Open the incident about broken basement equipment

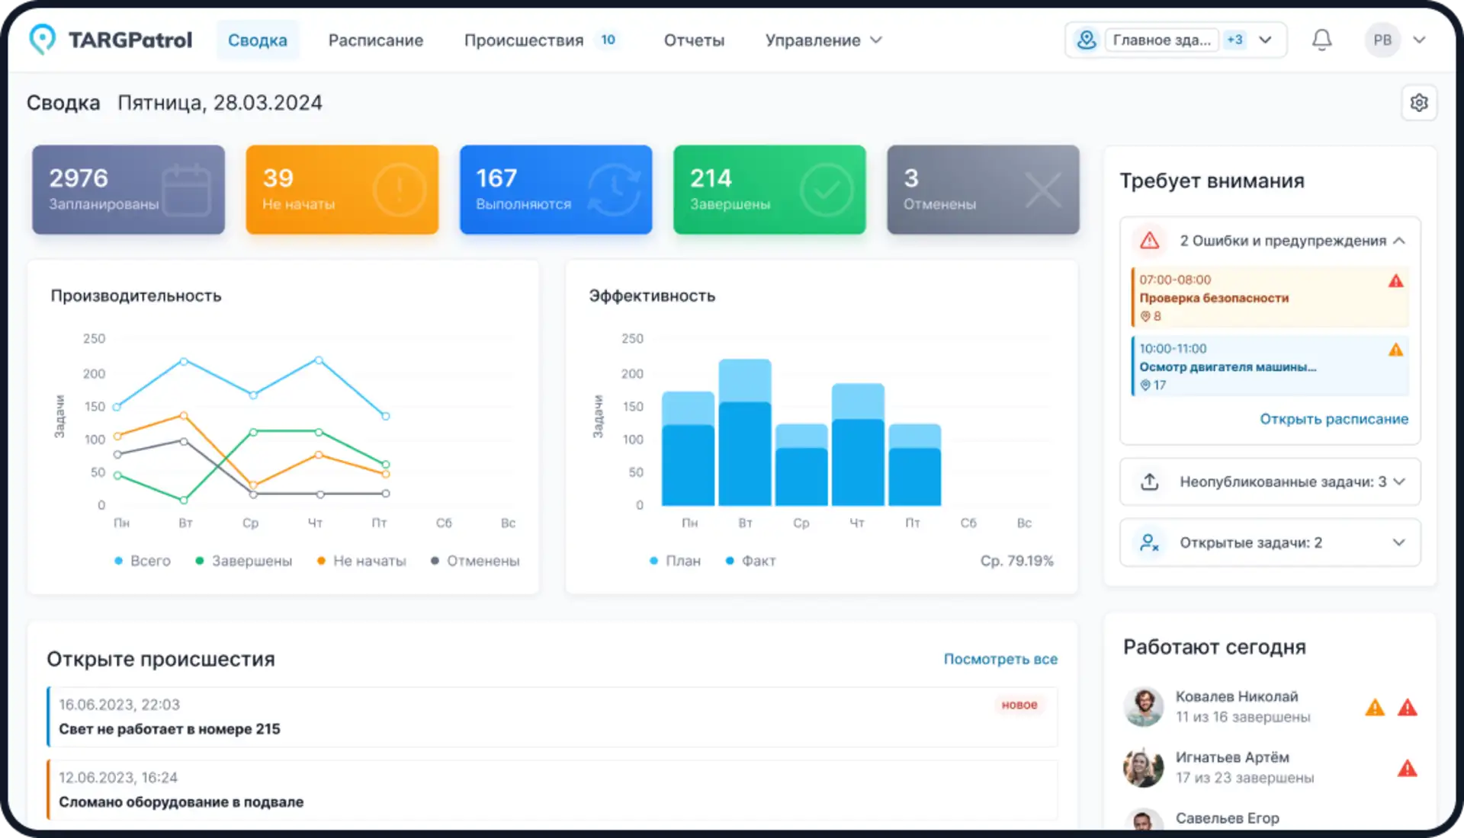(181, 801)
